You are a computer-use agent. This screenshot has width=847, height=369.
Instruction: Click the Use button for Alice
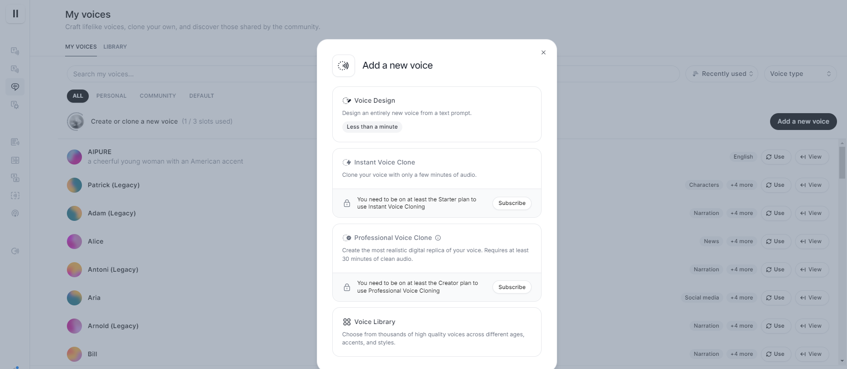[x=776, y=241]
